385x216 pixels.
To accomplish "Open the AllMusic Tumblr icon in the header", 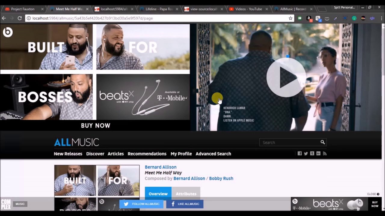I will pyautogui.click(x=312, y=153).
